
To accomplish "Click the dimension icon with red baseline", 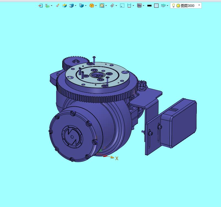I will pos(129,5).
